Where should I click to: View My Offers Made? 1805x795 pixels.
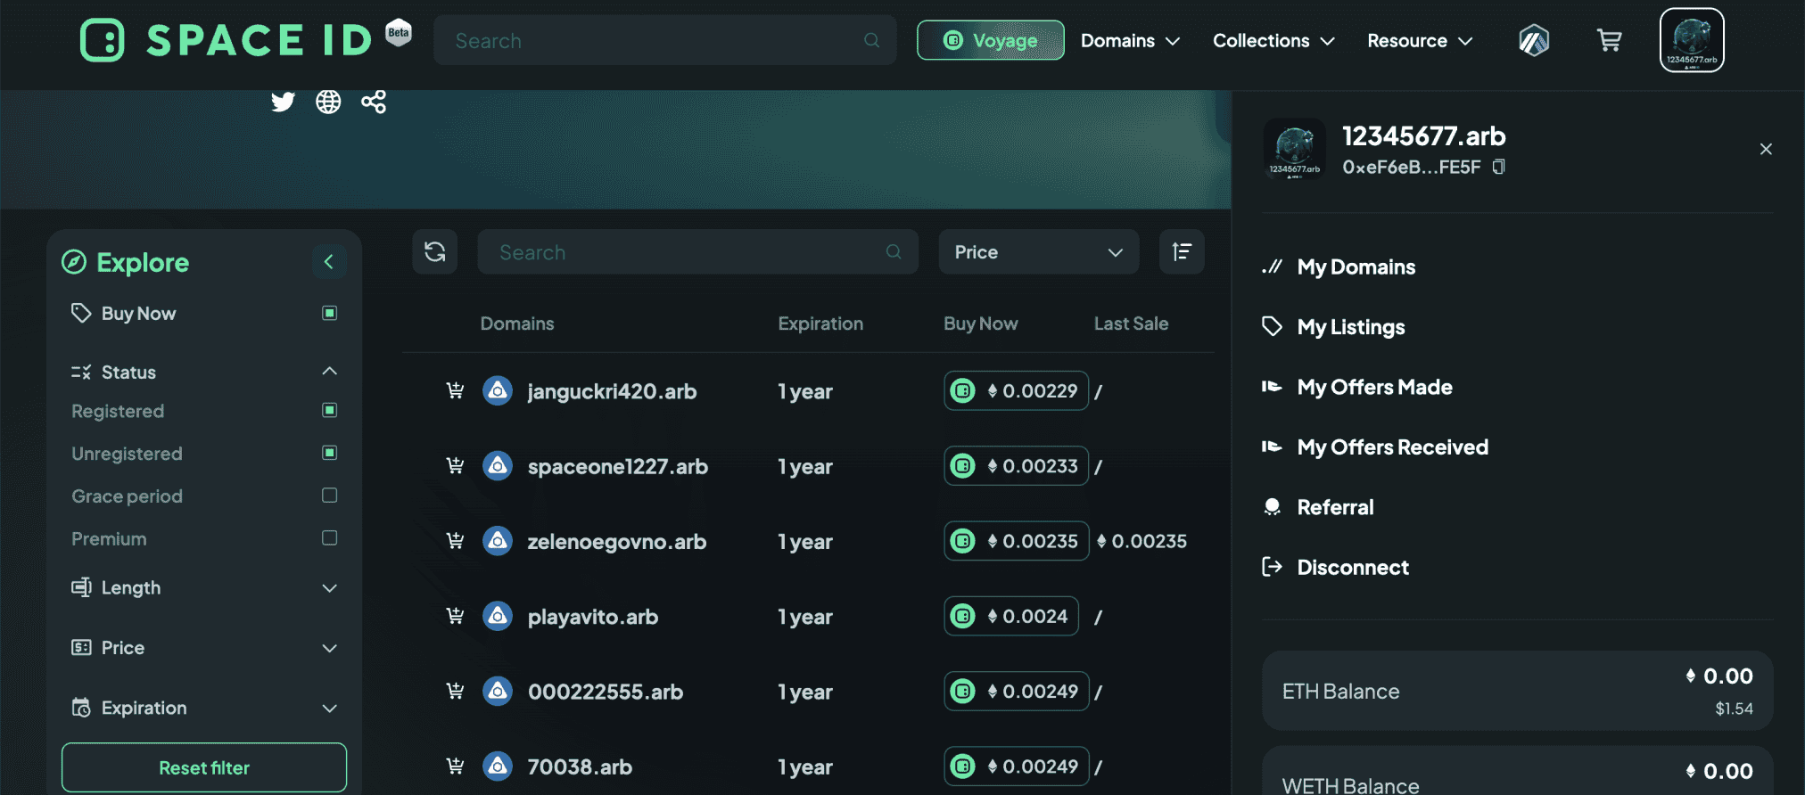1374,387
